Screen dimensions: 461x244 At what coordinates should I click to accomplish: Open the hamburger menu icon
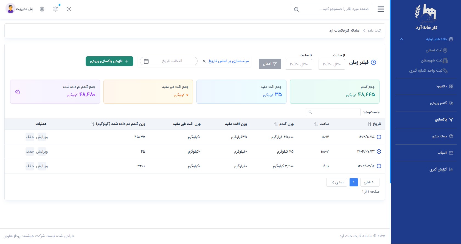(x=381, y=9)
